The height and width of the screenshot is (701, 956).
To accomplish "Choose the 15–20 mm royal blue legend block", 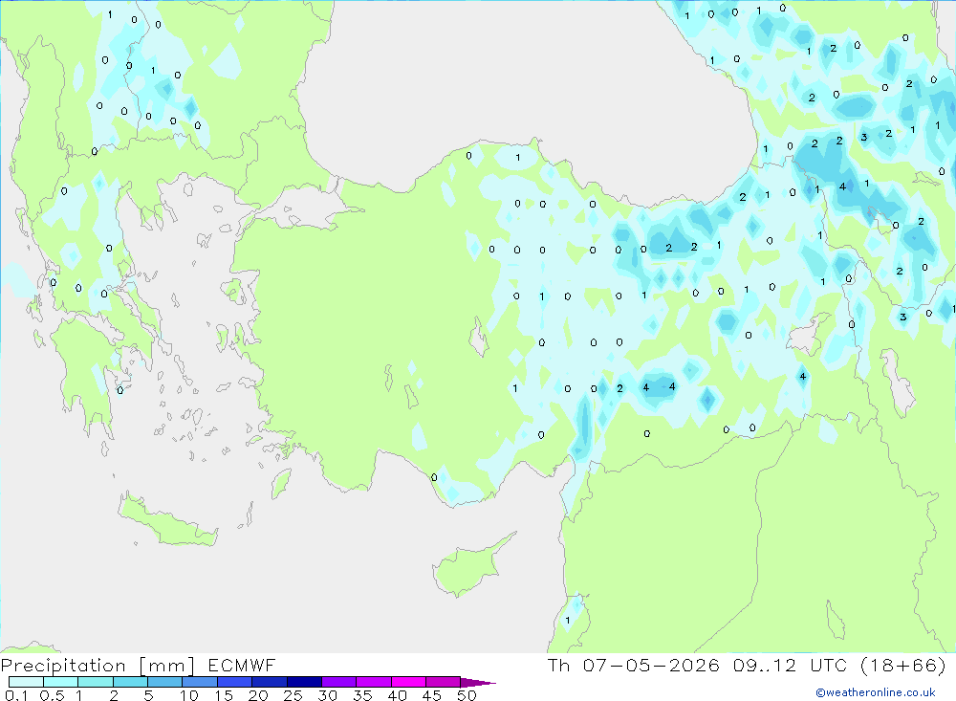I will pyautogui.click(x=235, y=682).
